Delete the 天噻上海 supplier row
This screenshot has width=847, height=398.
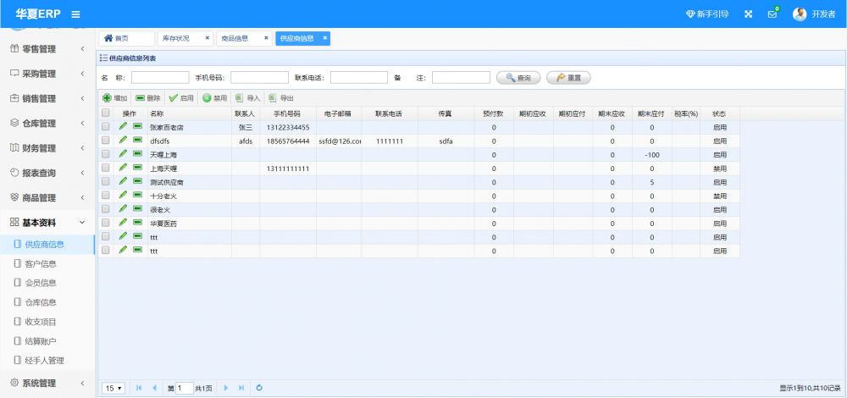pyautogui.click(x=138, y=153)
